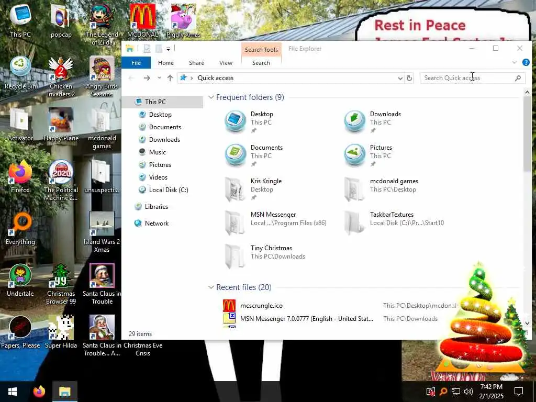Select the Christmas Browser 99 icon
The height and width of the screenshot is (402, 536).
61,284
